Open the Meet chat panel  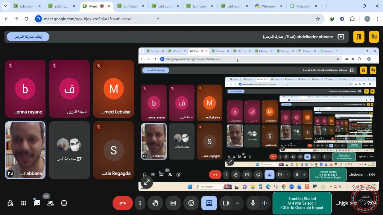tap(37, 203)
